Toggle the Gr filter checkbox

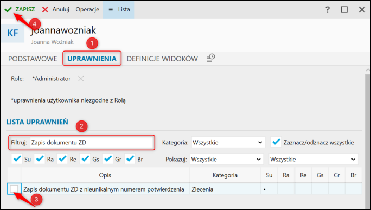click(107, 159)
